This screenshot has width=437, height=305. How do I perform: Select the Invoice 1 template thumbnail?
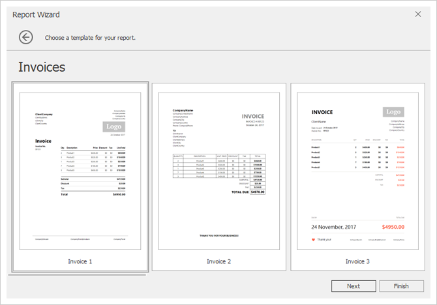(80, 171)
